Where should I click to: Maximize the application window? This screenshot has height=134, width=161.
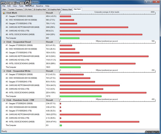pyautogui.click(x=151, y=2)
